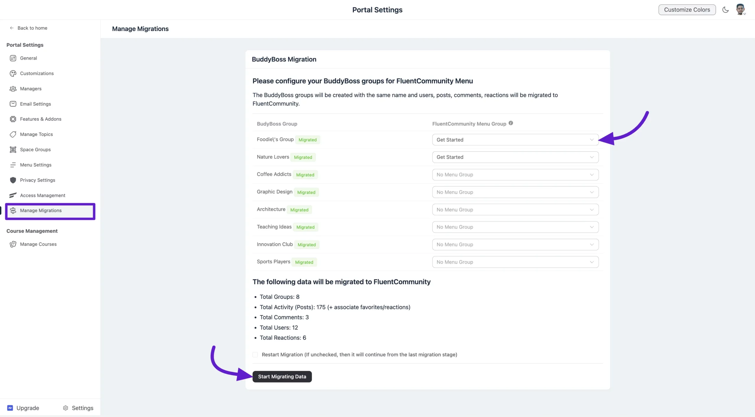This screenshot has width=755, height=417.
Task: Click the 'Total Comments: 3' line
Action: [x=284, y=317]
